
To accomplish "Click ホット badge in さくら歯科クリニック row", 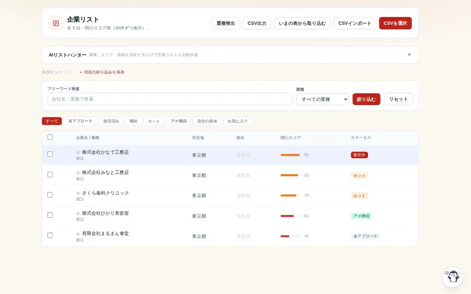I will pos(359,196).
